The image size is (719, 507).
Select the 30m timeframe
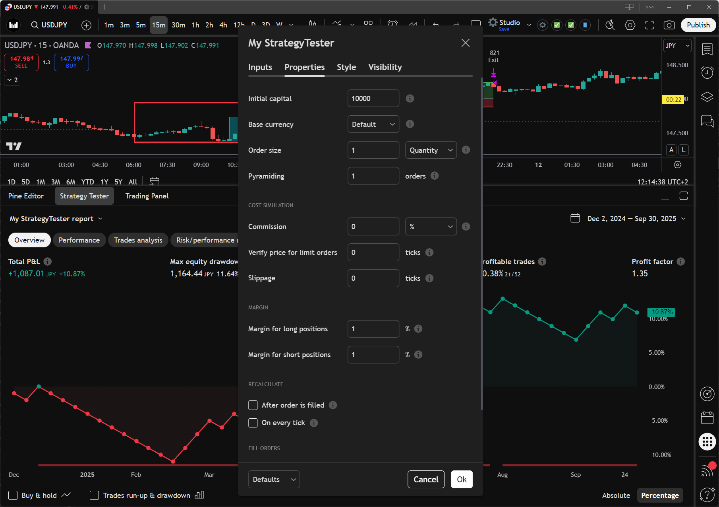pos(178,25)
